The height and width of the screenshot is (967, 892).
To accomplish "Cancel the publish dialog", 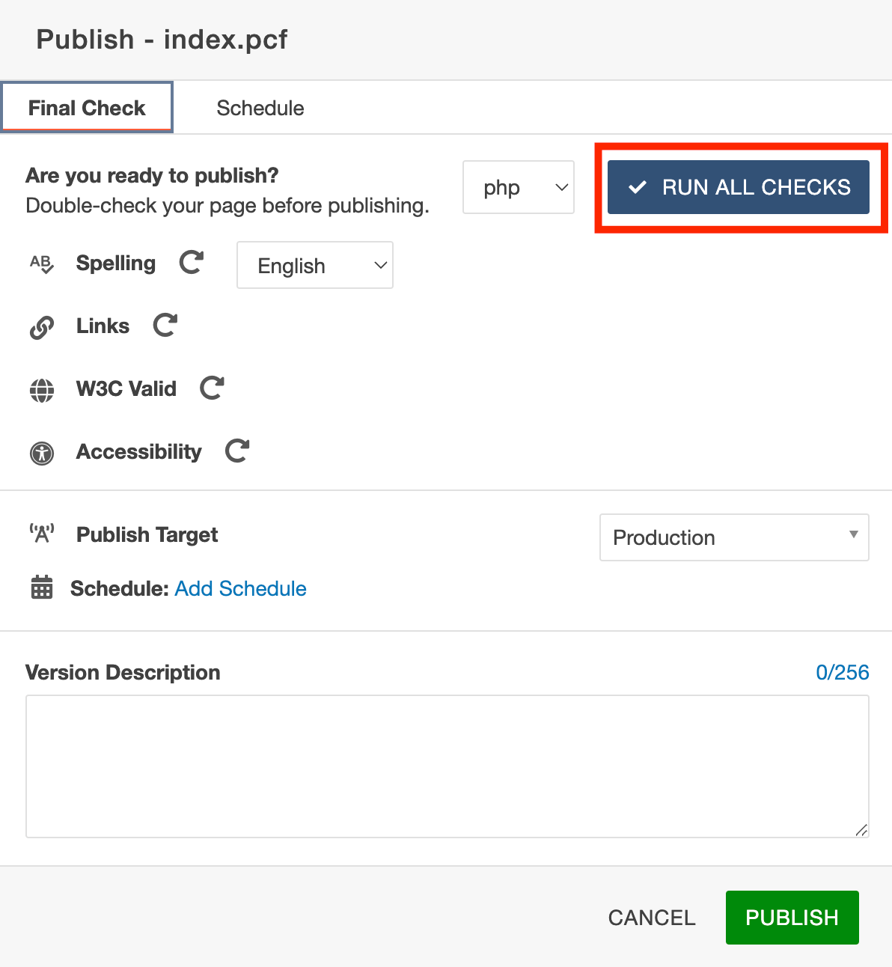I will 652,918.
